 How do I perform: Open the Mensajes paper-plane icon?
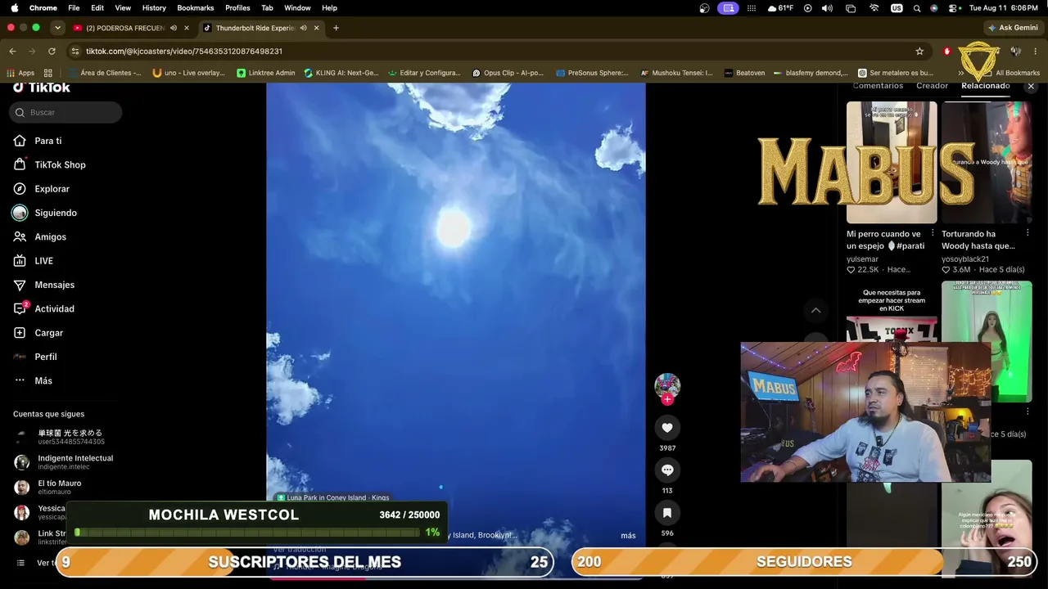(x=20, y=285)
